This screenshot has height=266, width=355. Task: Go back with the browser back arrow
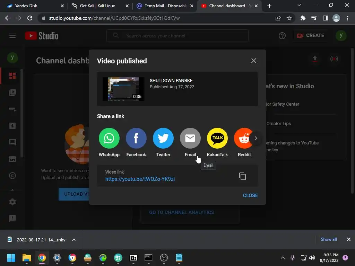(x=8, y=18)
